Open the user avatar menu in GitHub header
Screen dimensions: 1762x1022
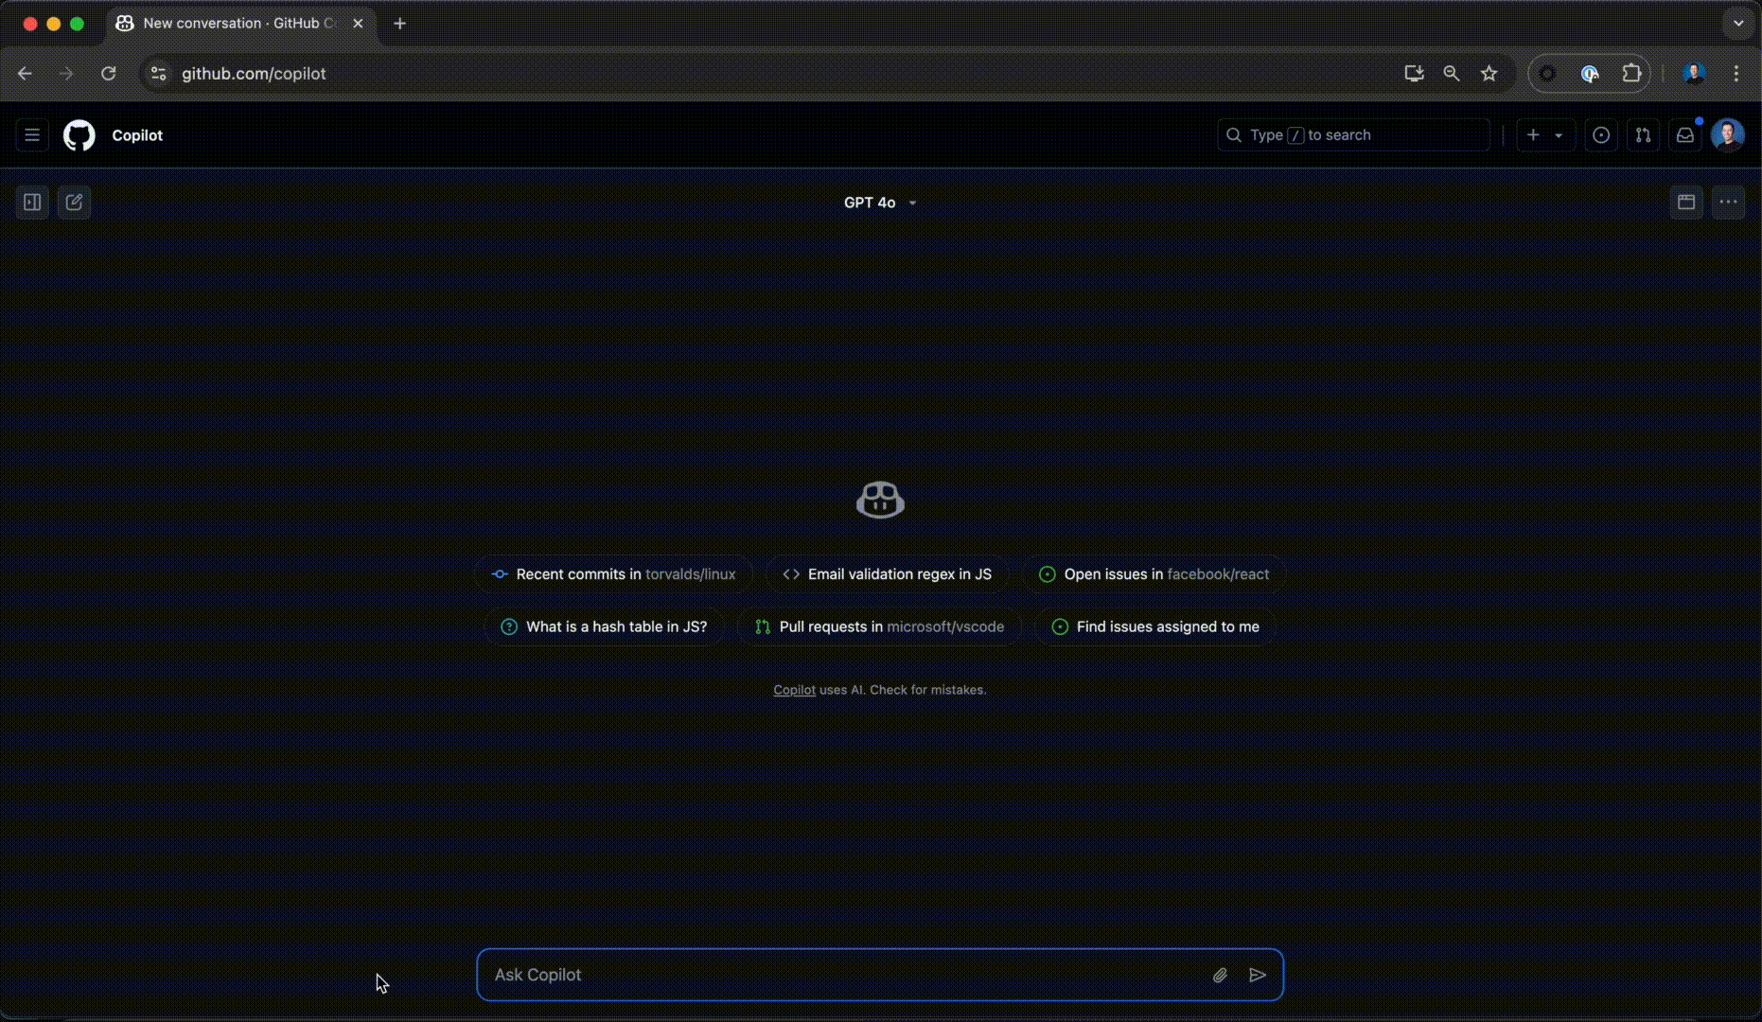tap(1728, 135)
